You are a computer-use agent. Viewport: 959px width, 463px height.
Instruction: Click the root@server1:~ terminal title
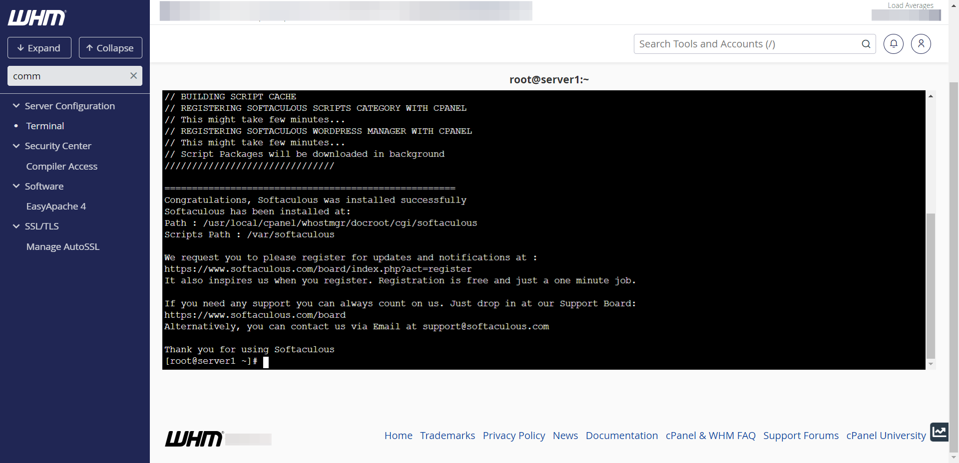tap(549, 79)
